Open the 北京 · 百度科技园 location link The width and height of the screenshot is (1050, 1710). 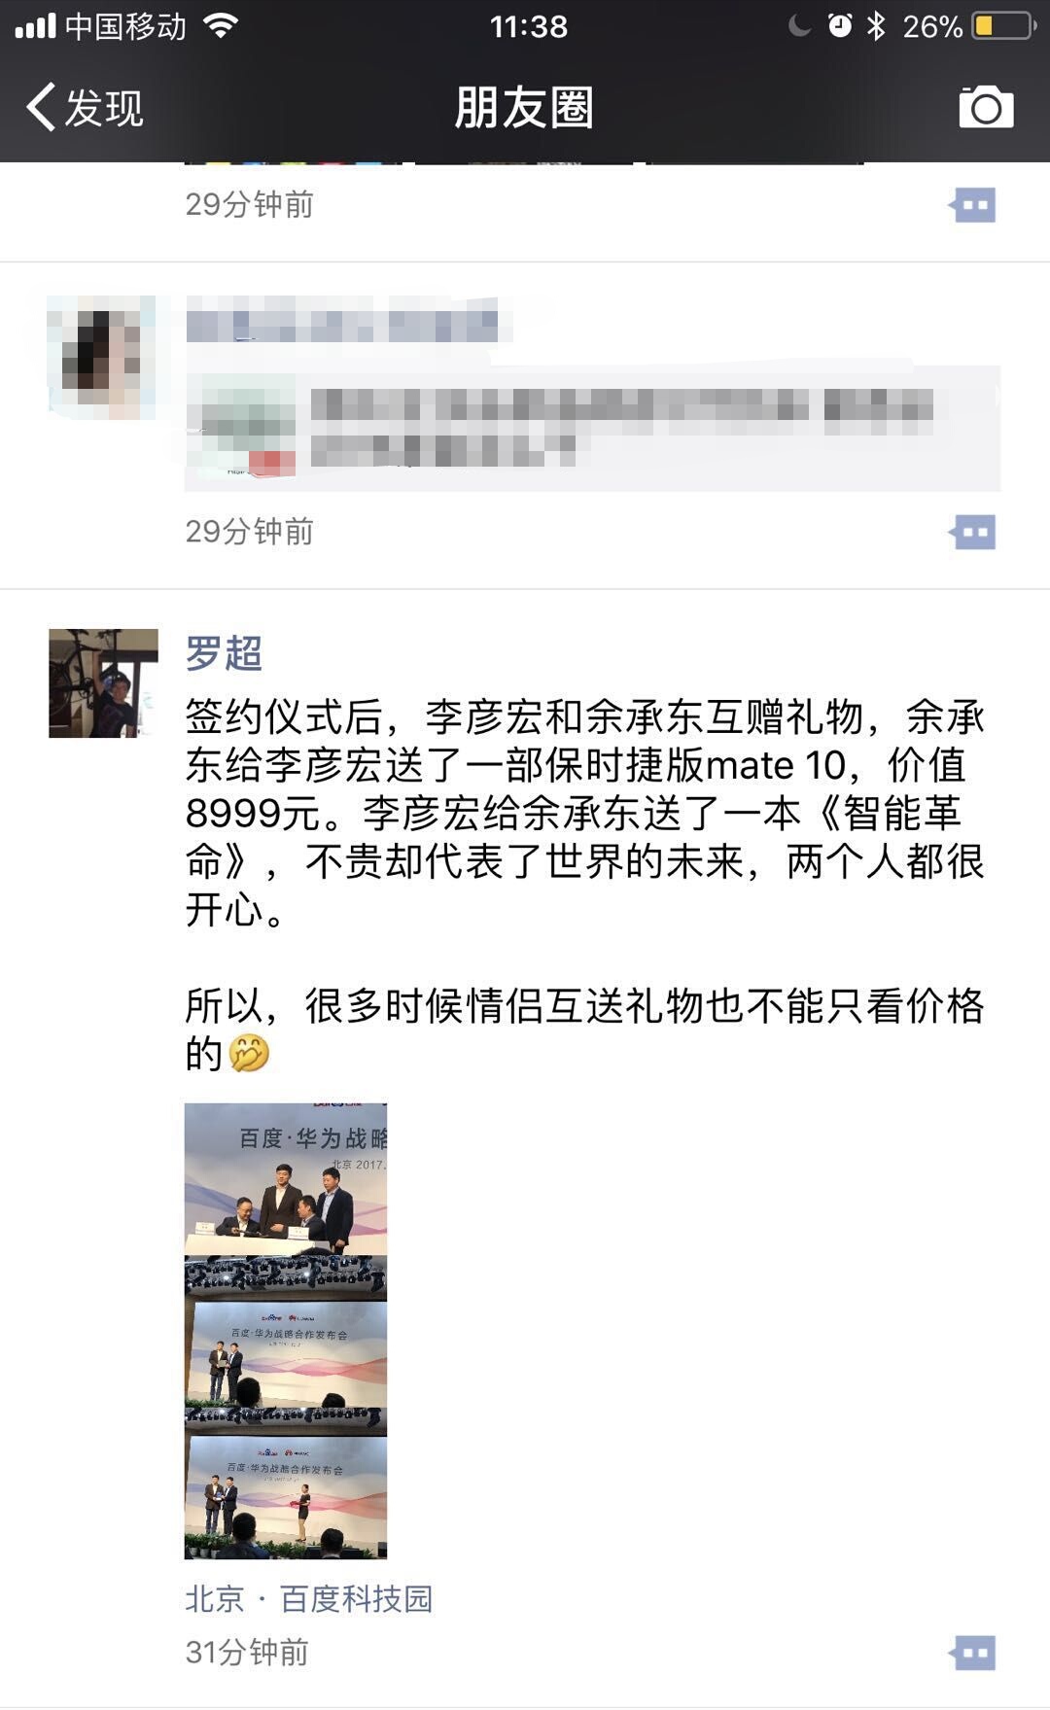coord(308,1598)
